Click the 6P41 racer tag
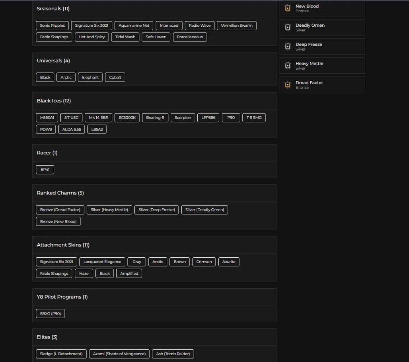 [45, 170]
